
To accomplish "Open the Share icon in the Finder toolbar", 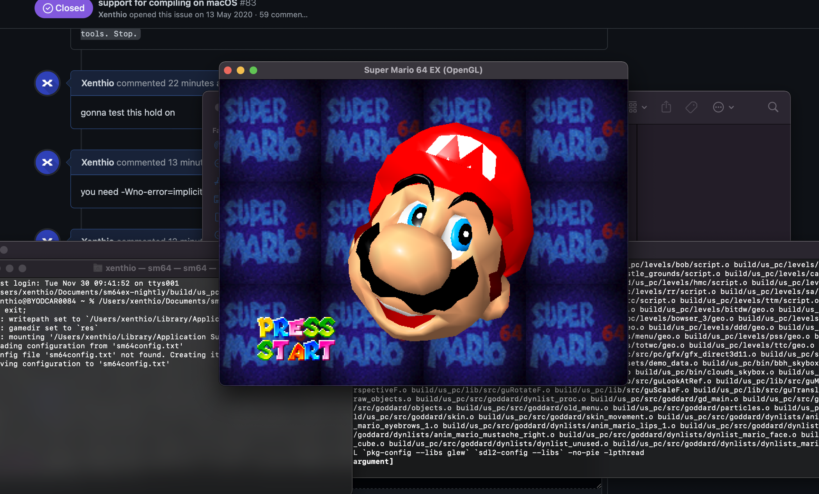I will pyautogui.click(x=666, y=107).
